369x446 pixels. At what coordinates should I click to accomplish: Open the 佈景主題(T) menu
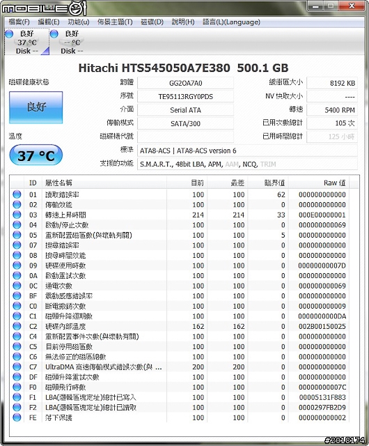115,22
